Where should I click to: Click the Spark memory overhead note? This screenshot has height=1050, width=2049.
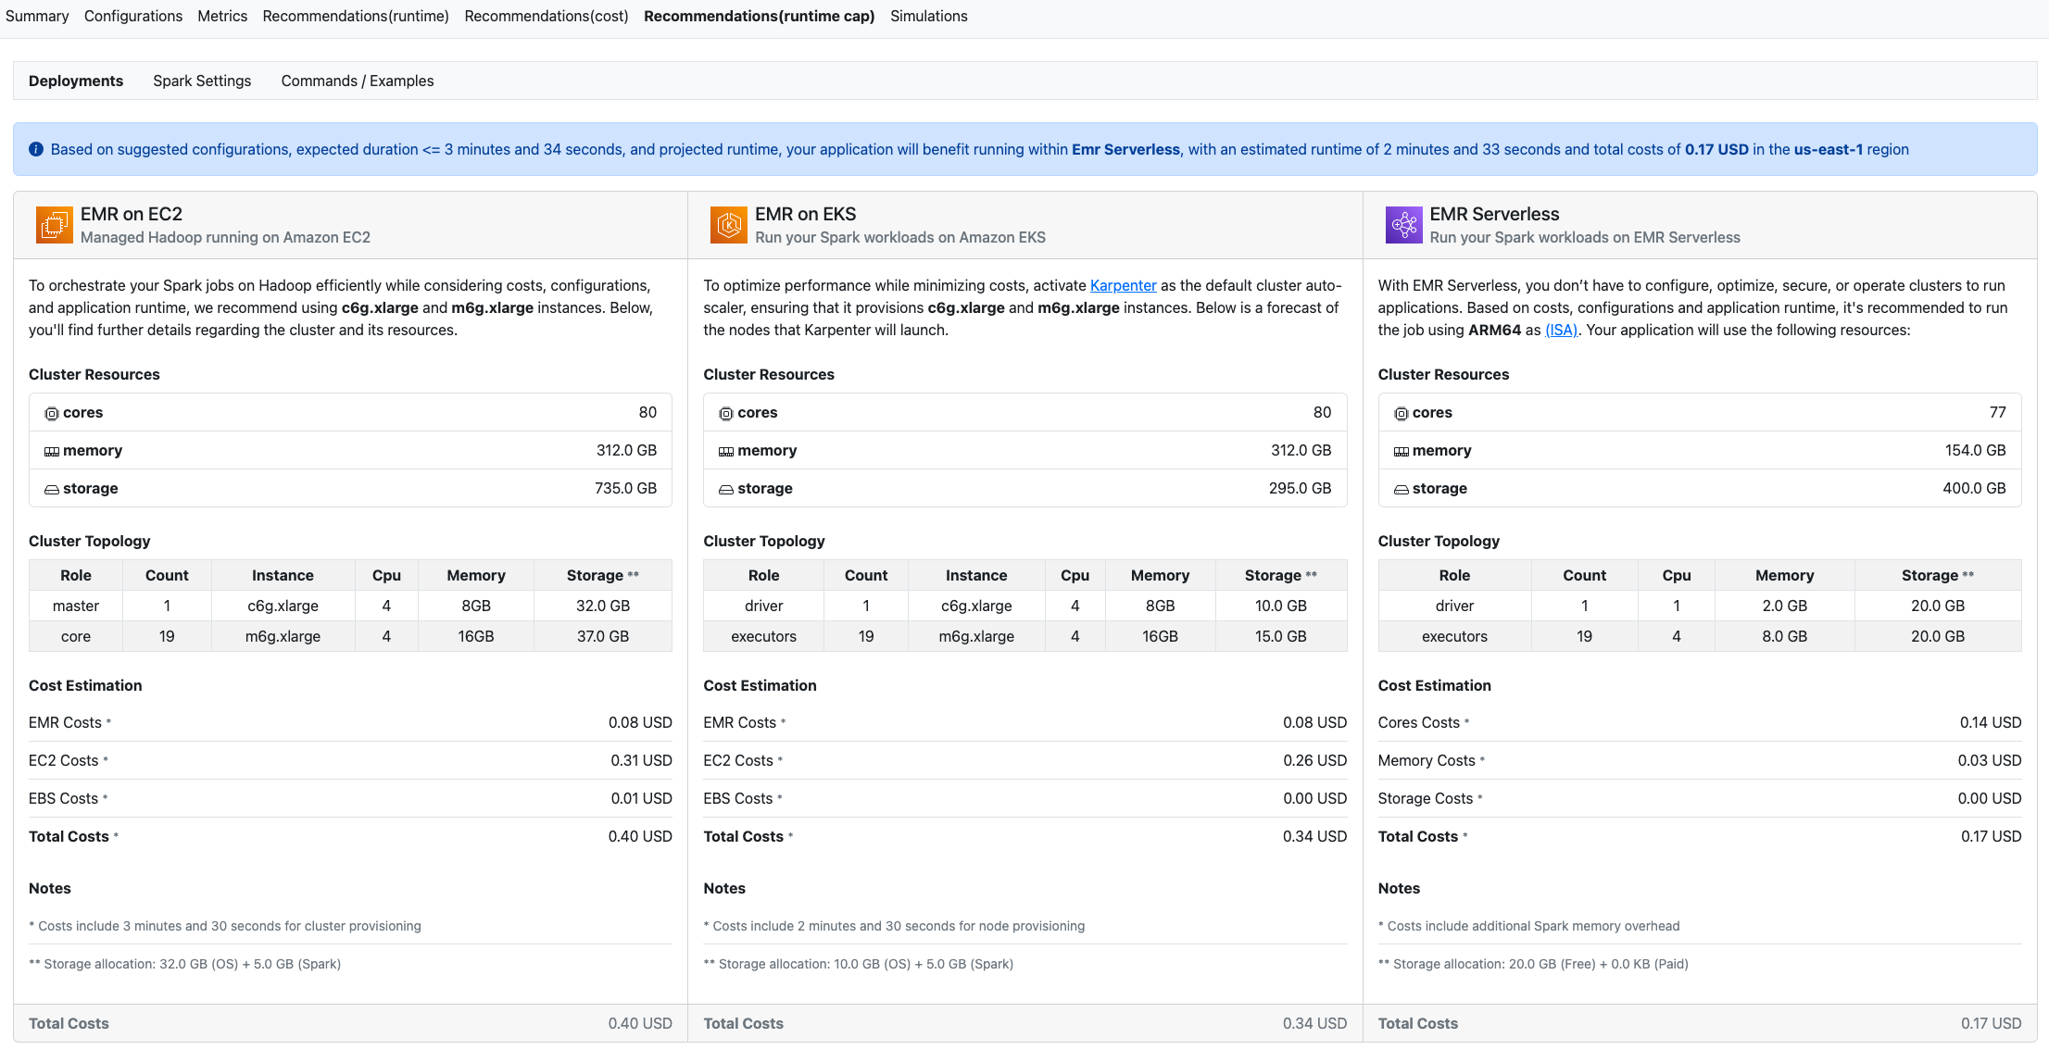[x=1528, y=926]
